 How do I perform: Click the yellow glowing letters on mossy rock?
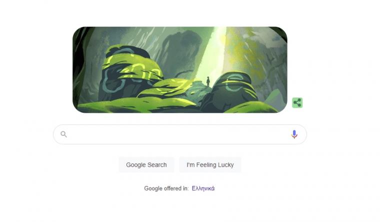[x=135, y=71]
